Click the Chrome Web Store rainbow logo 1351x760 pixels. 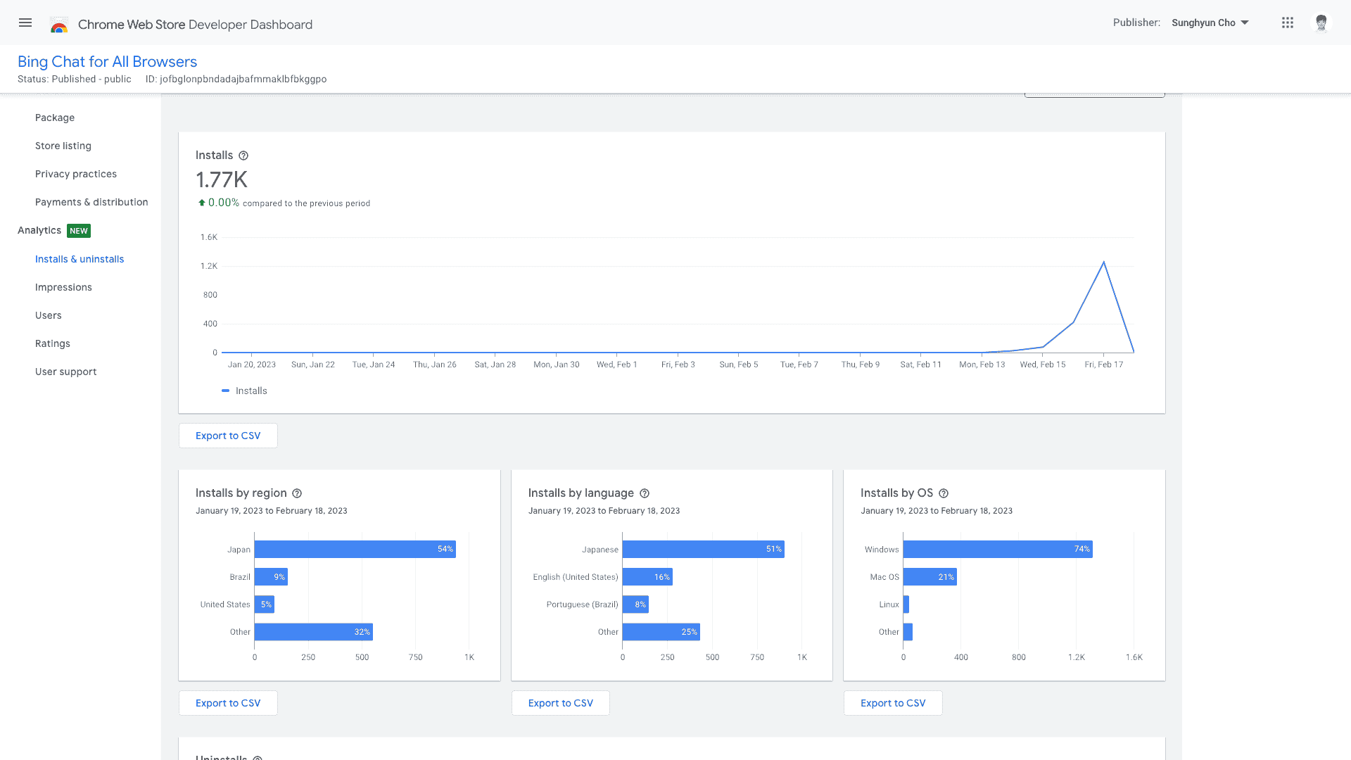[59, 25]
